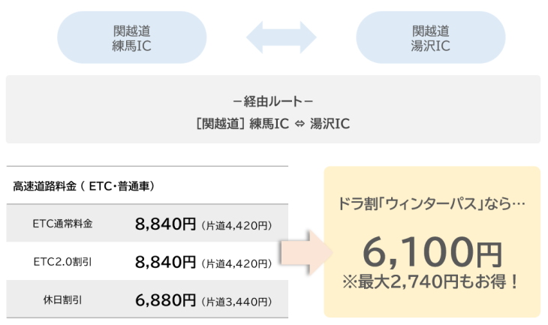
Task: Click the double-headed arrow between the IC pills
Action: click(282, 38)
